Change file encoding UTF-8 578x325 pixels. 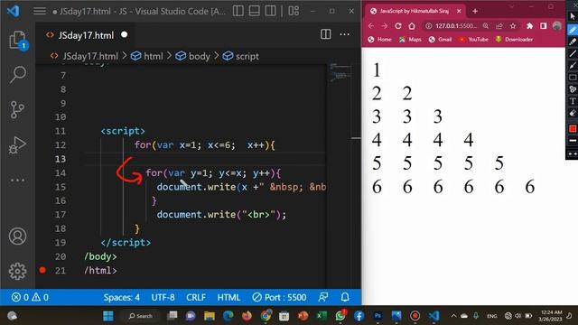[x=163, y=297]
